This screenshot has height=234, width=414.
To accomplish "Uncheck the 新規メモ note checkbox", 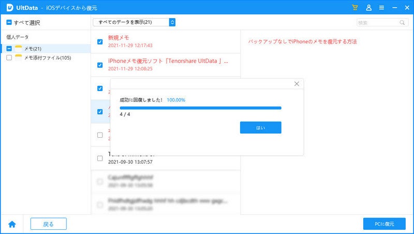I will tap(100, 42).
